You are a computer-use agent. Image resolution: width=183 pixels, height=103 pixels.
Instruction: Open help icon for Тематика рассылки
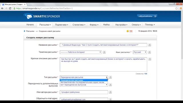coord(104,52)
